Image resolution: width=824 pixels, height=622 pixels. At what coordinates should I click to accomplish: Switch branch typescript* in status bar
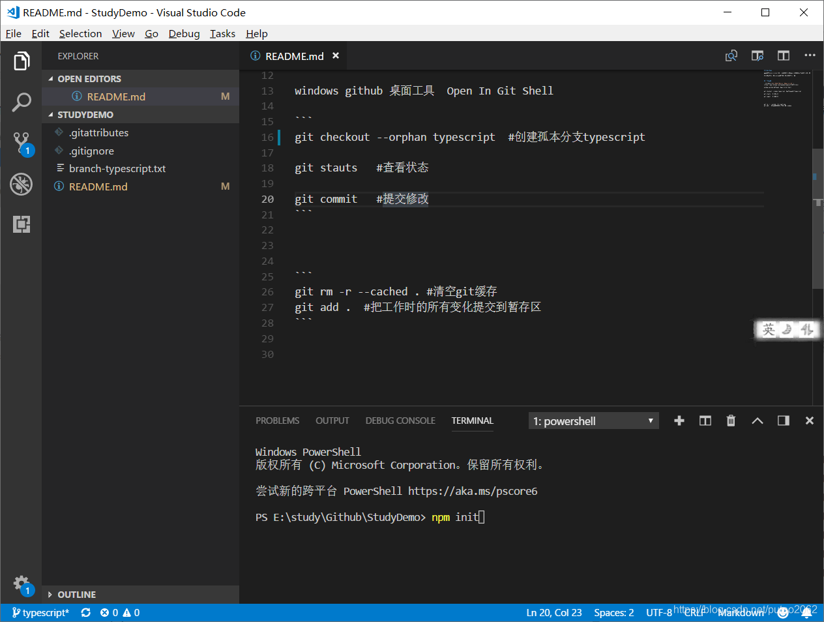[x=40, y=613]
